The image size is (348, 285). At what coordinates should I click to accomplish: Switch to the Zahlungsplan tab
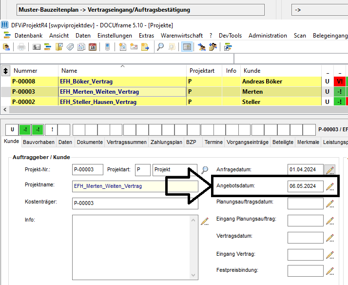tap(166, 142)
